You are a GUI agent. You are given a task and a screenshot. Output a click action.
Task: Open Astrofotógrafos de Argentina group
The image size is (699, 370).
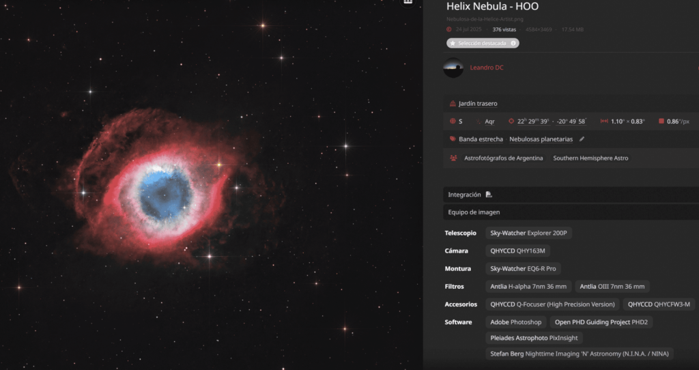pos(503,158)
